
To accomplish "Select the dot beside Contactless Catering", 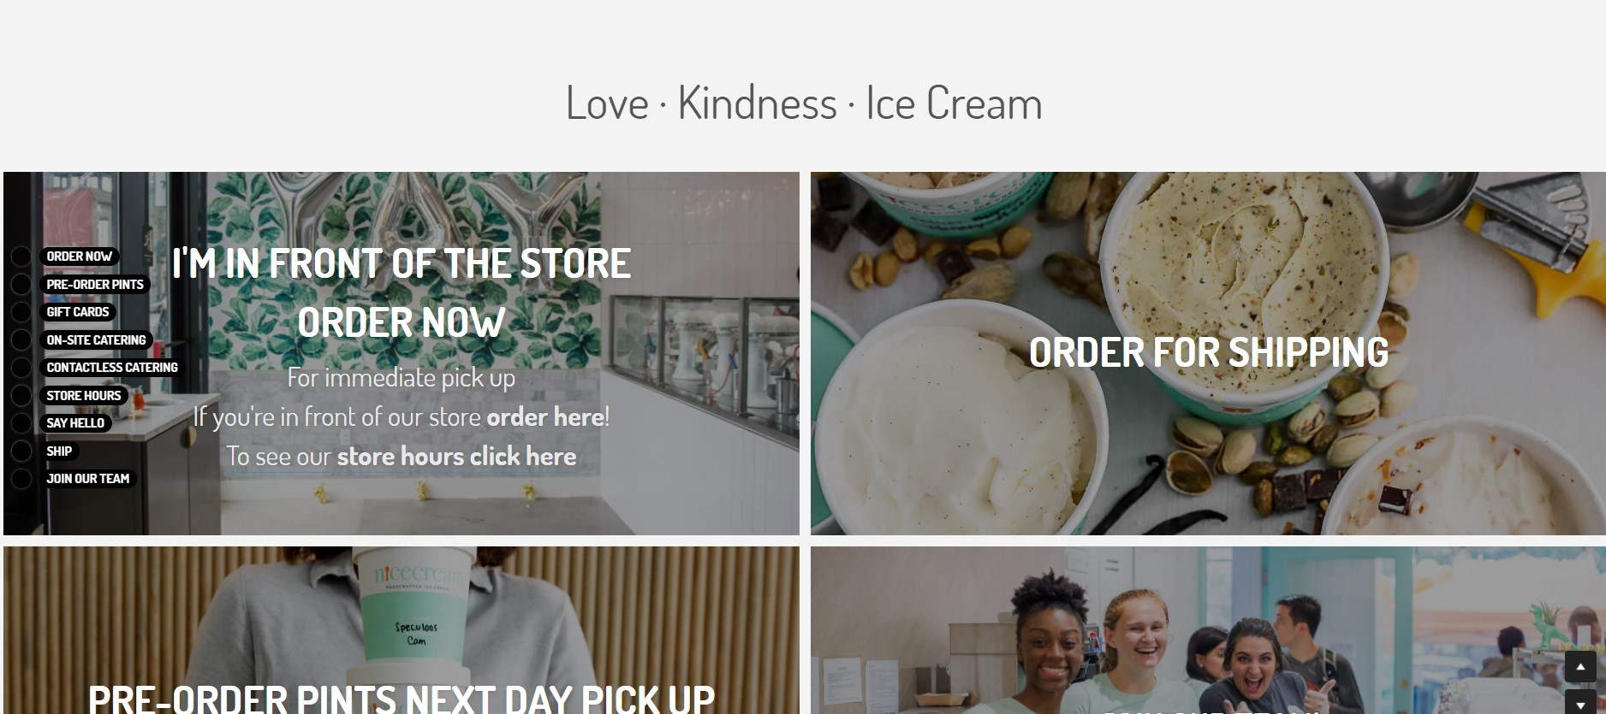I will pyautogui.click(x=21, y=368).
